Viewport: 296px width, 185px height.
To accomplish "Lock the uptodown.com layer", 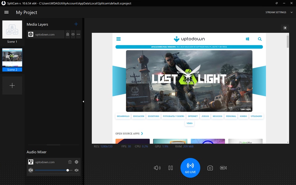I will (68, 35).
